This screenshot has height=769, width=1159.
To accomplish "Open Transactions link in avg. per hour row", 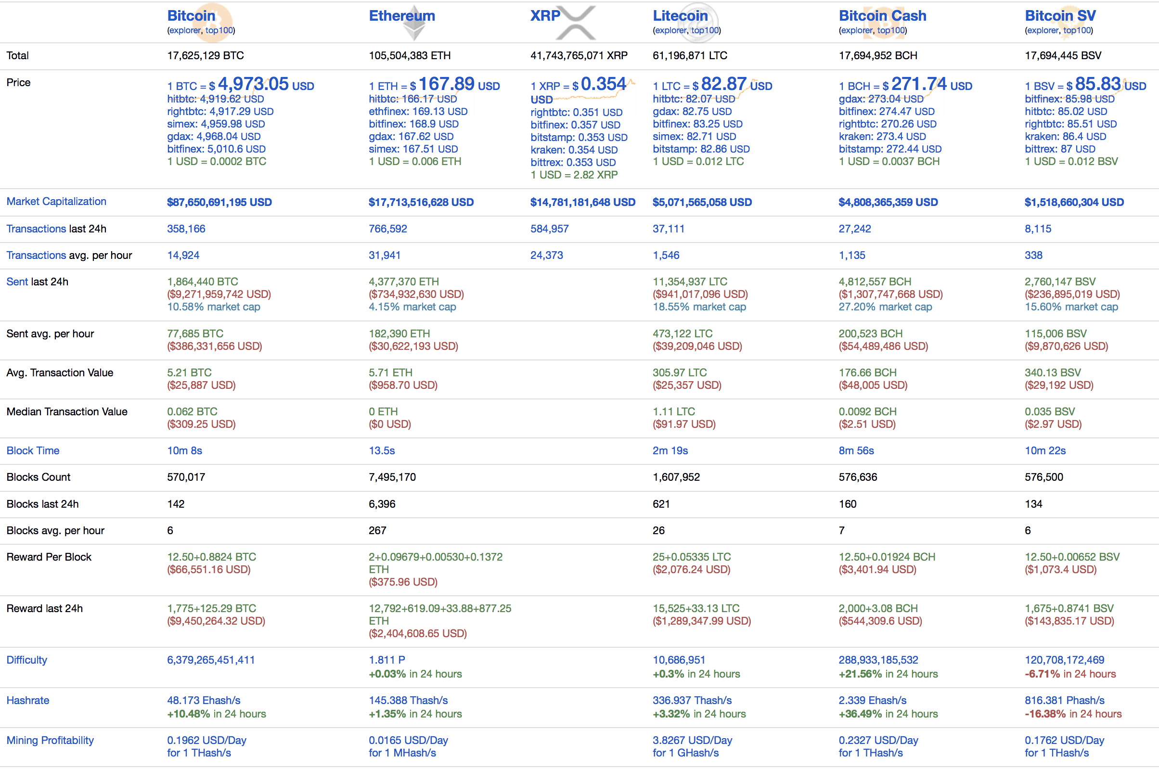I will click(x=36, y=256).
